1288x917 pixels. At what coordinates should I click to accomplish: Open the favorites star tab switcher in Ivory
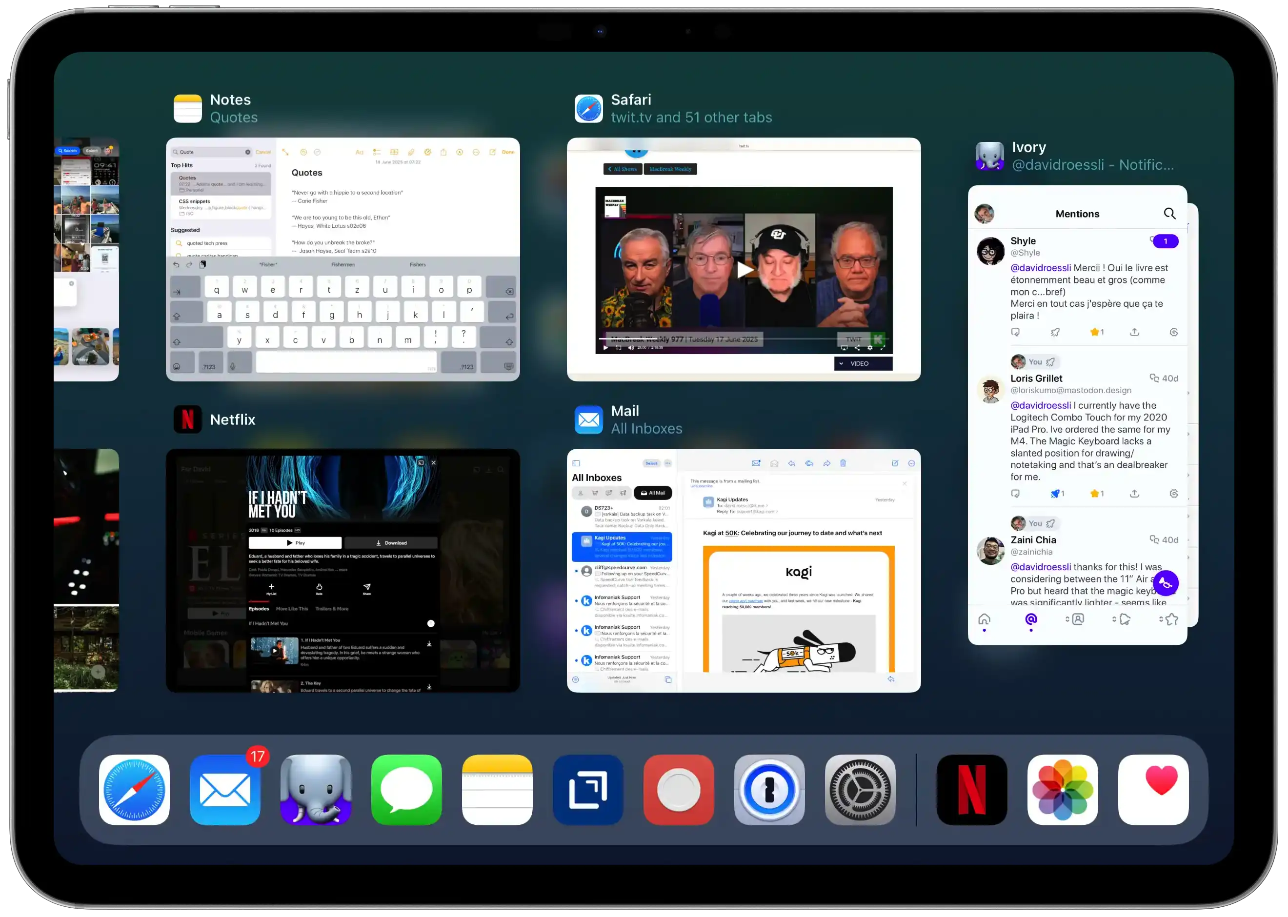click(1168, 619)
